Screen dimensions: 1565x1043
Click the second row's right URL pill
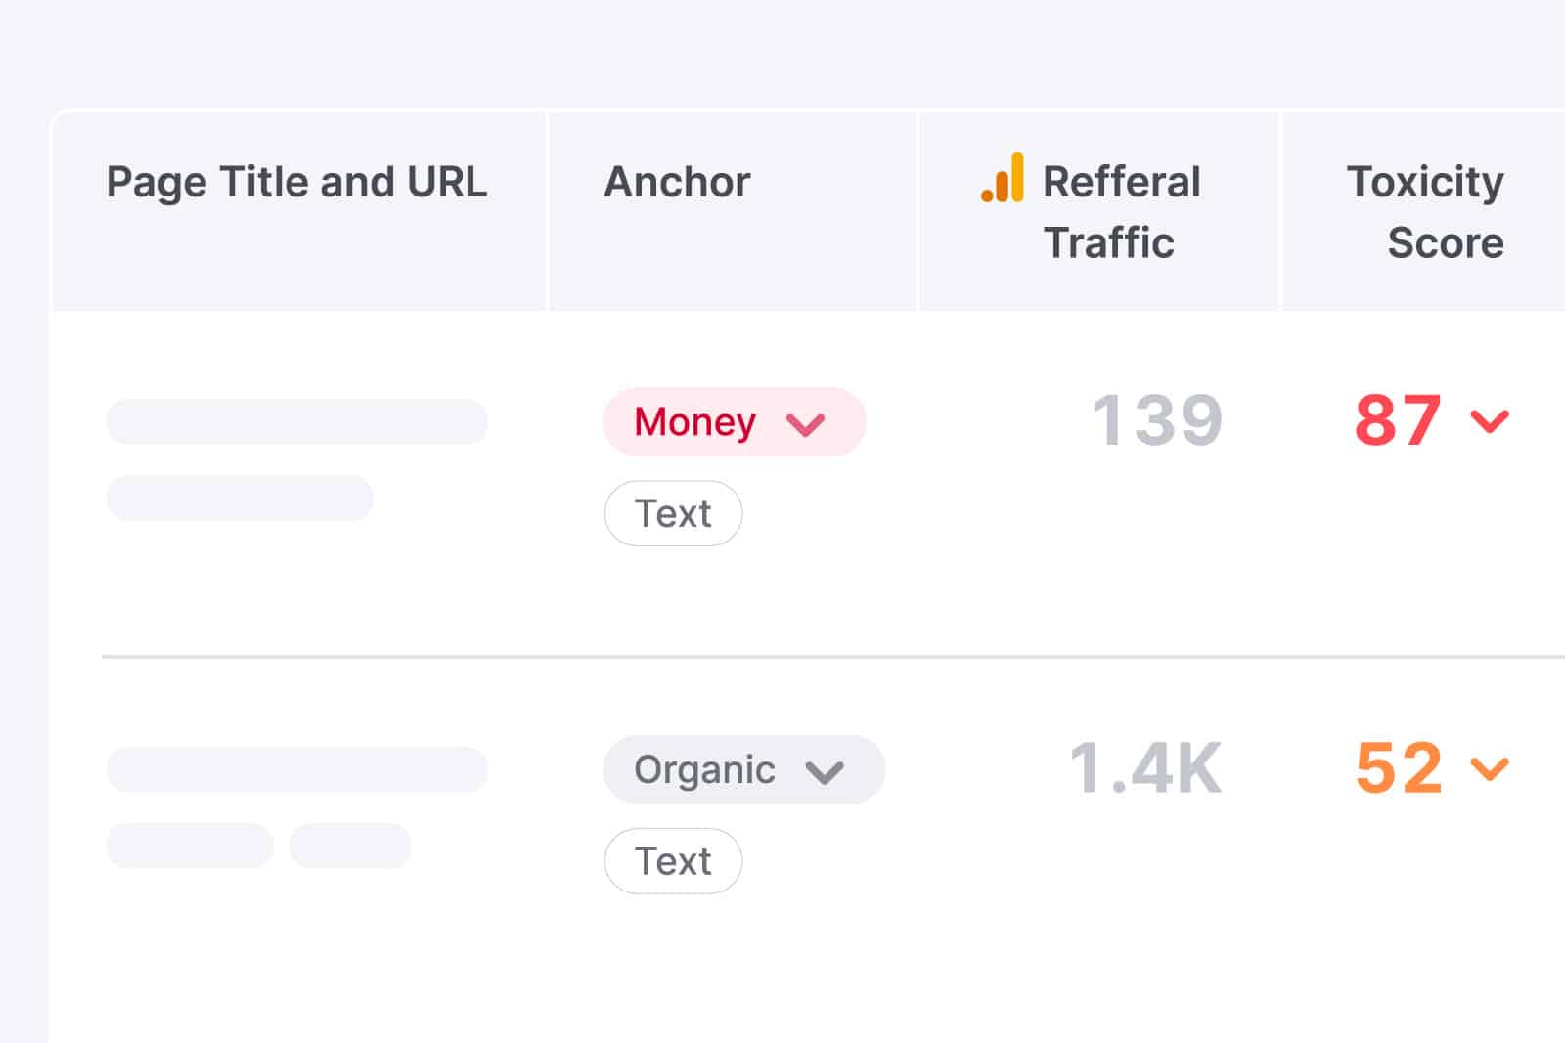point(350,846)
